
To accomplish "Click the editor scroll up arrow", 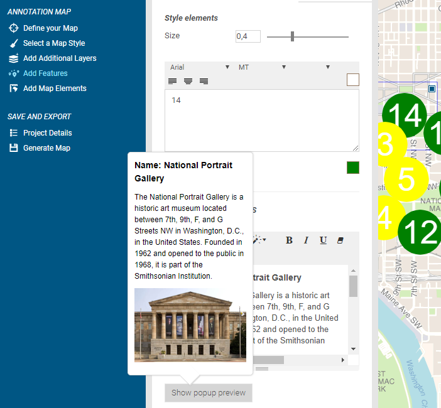I will [x=354, y=271].
